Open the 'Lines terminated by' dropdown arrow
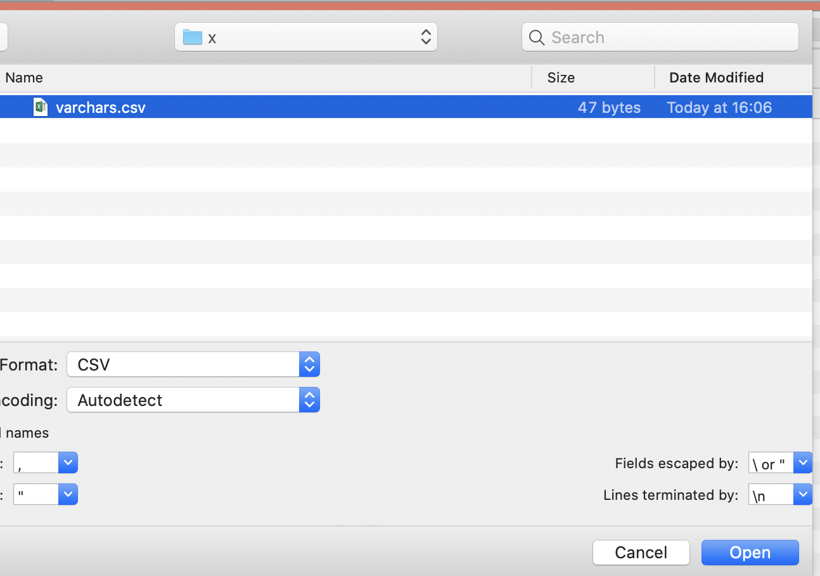This screenshot has width=820, height=576. tap(803, 494)
